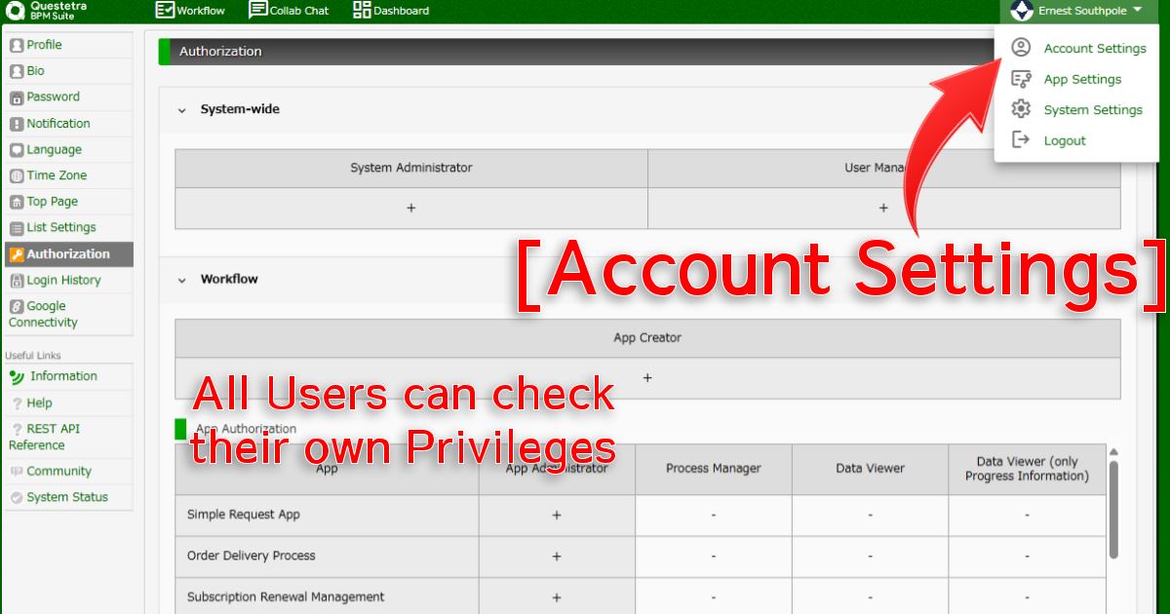Click the Dashboard grid icon
Image resolution: width=1170 pixels, height=614 pixels.
[x=361, y=11]
